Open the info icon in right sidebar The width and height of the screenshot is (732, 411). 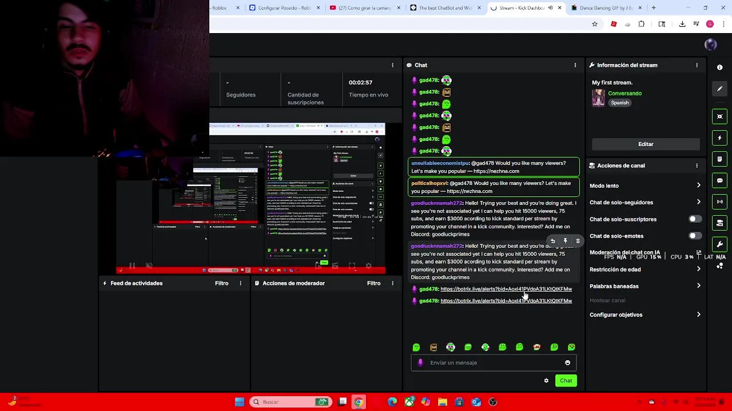[719, 67]
